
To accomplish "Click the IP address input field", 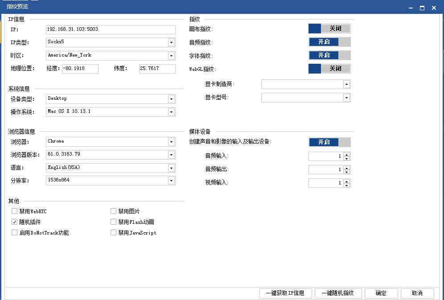I will tap(111, 29).
